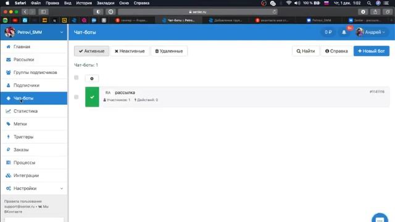This screenshot has height=222, width=395.
Task: Click the Petrovi_SMM community avatar
Action: click(10, 32)
